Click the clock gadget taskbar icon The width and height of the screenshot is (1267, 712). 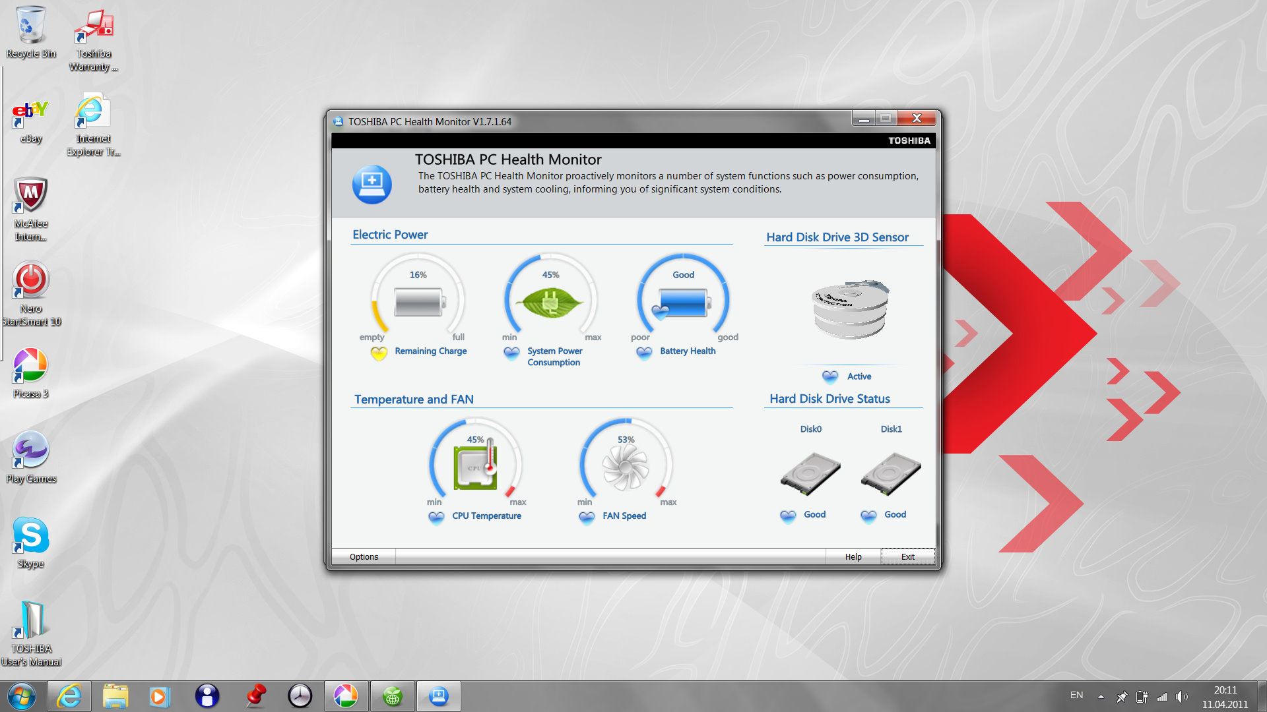(300, 696)
